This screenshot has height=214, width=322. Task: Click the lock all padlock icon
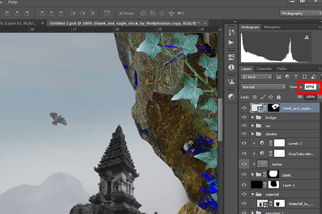click(278, 97)
